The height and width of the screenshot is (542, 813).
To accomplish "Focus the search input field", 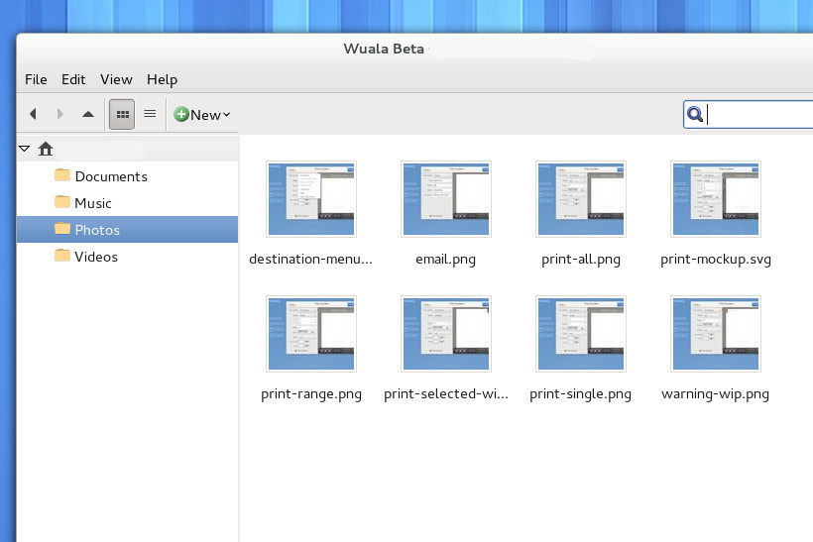I will tap(749, 115).
